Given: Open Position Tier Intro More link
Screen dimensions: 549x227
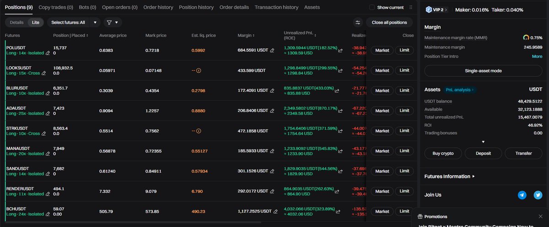Looking at the screenshot, I should (537, 57).
